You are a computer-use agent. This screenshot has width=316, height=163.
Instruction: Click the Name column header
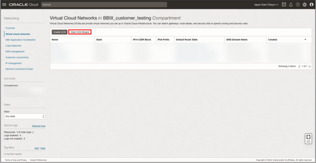click(55, 40)
